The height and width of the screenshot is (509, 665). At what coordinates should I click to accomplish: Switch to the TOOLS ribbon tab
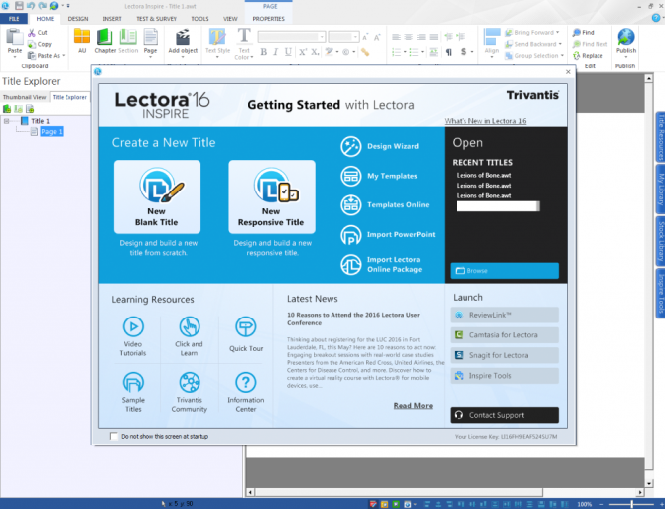pyautogui.click(x=199, y=19)
